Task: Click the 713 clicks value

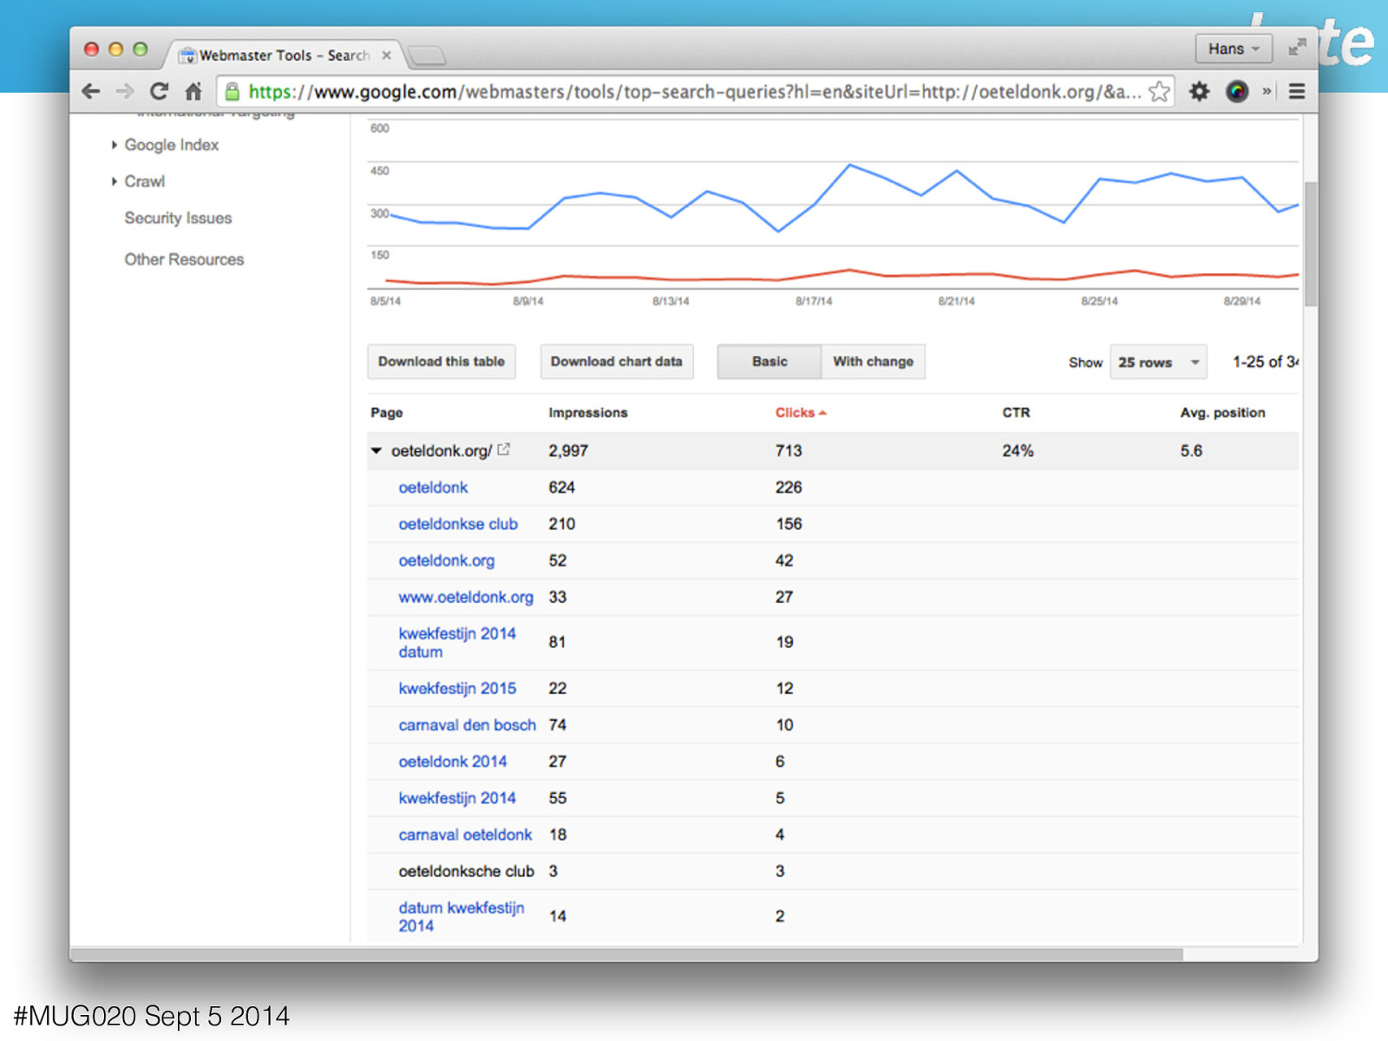Action: [x=789, y=451]
